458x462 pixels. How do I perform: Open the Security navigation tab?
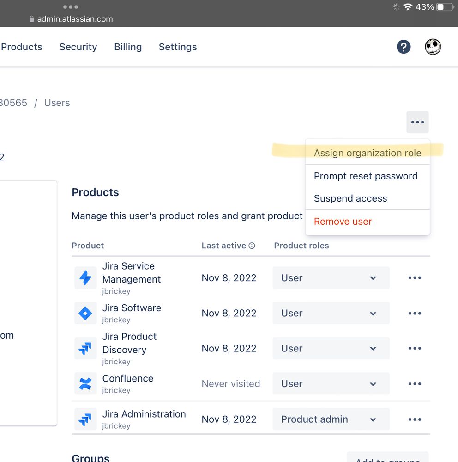click(x=78, y=47)
